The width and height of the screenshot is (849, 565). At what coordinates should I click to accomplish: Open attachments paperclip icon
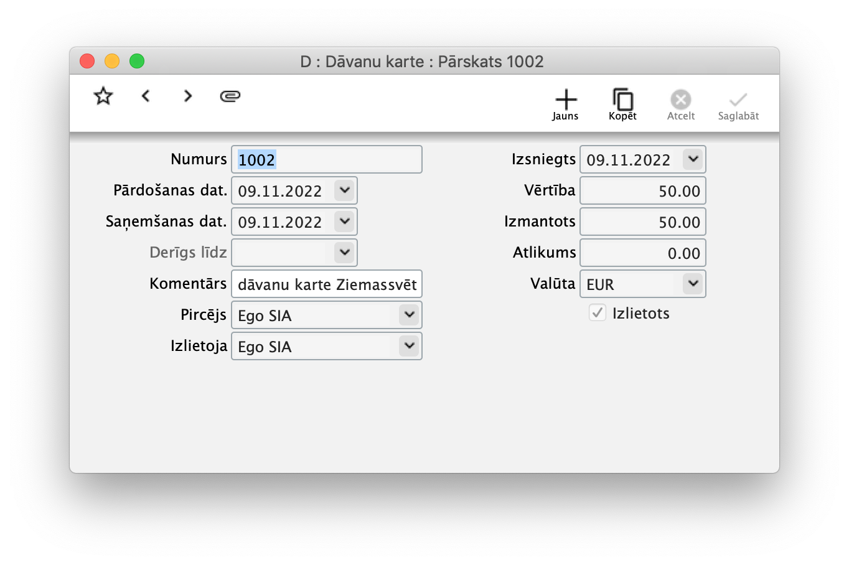click(230, 96)
